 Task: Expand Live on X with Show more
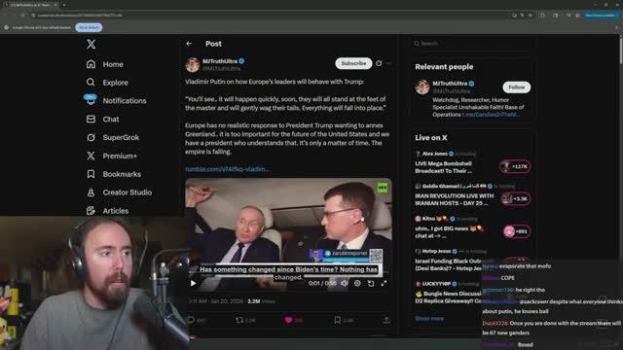[x=429, y=318]
